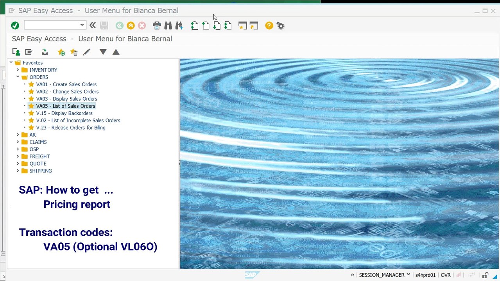This screenshot has height=281, width=500.
Task: Toggle the OVR insert mode indicator
Action: point(446,275)
